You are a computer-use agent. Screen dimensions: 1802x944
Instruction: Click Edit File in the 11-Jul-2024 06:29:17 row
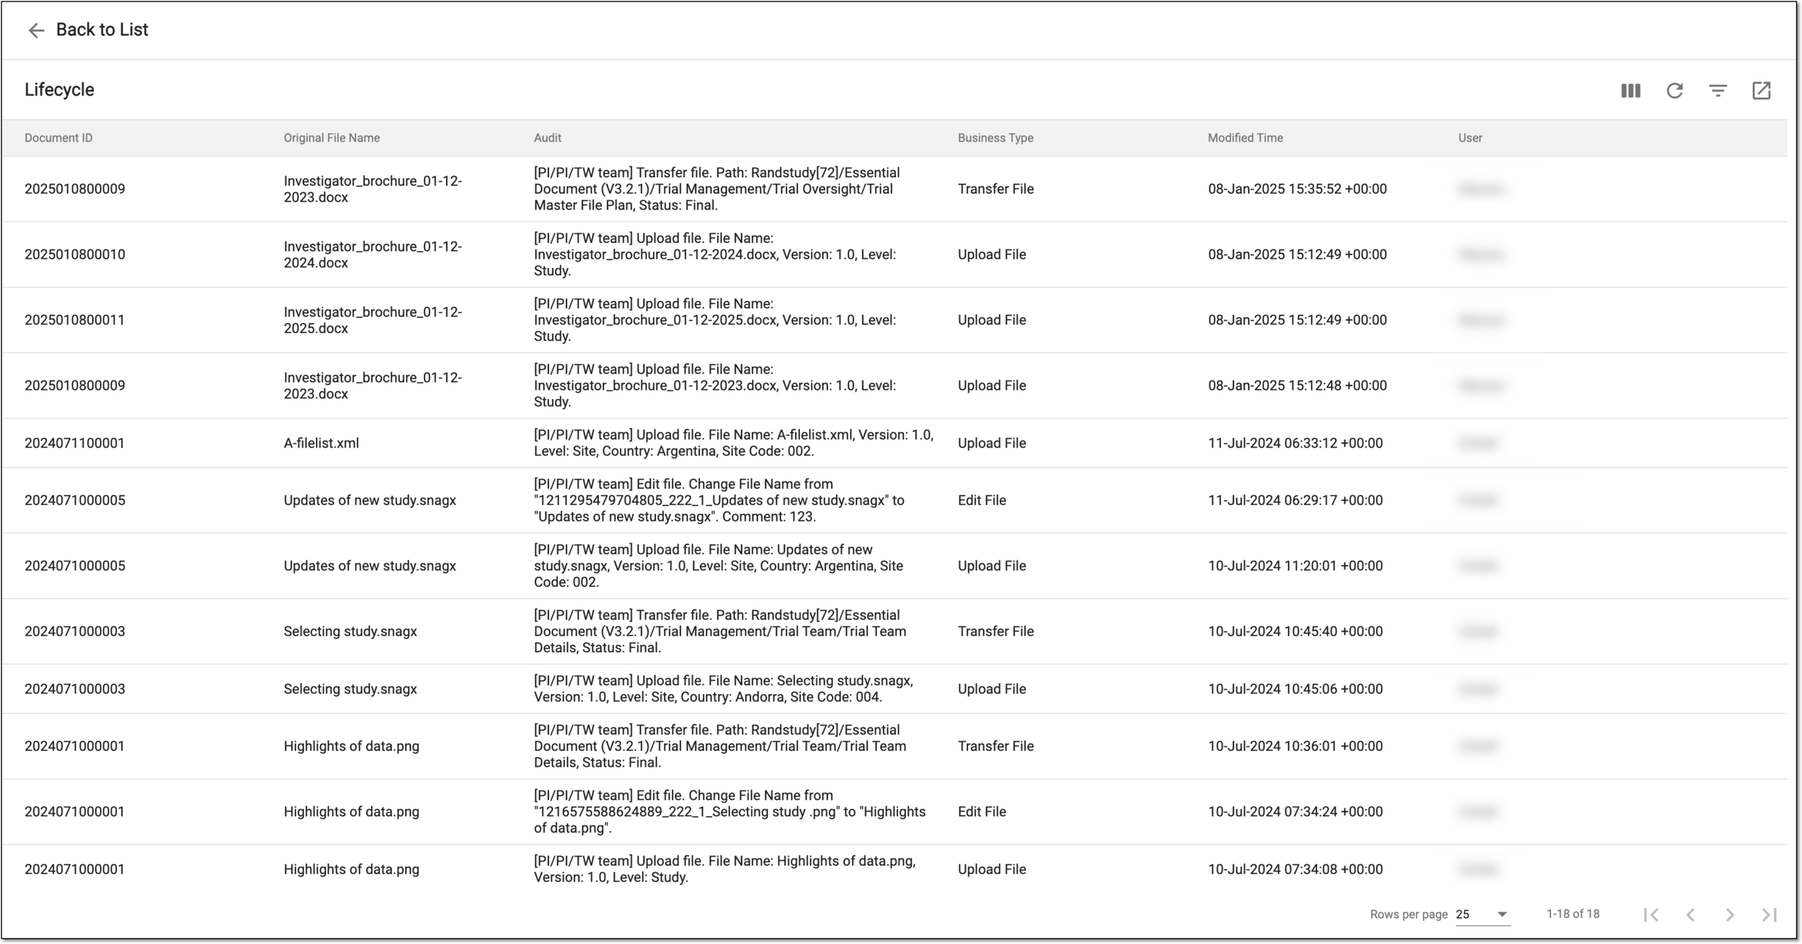[x=982, y=500]
